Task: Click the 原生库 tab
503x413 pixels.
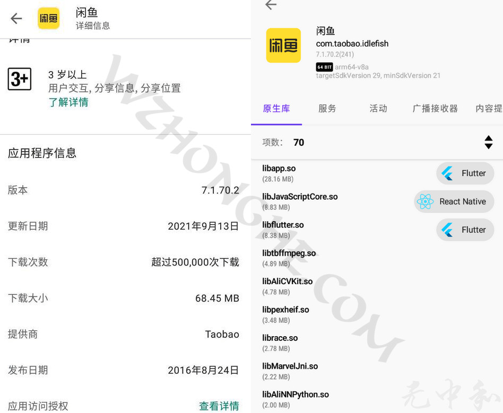Action: pyautogui.click(x=276, y=109)
